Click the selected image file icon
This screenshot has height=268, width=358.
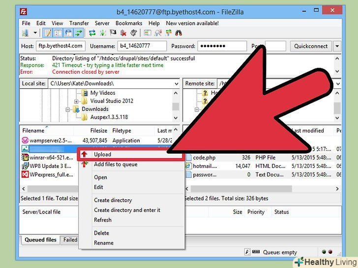tap(25, 149)
